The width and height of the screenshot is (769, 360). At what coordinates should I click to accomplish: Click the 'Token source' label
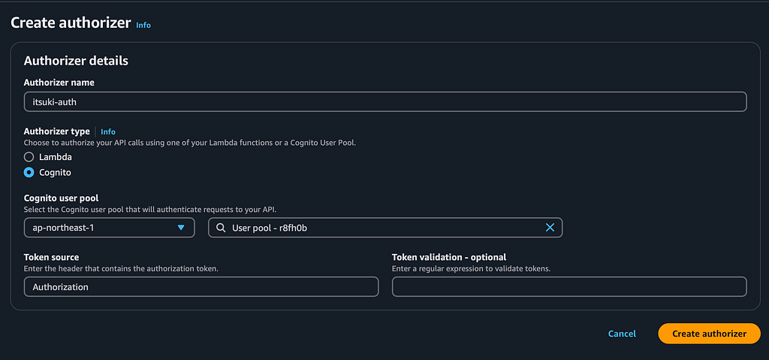pos(52,257)
